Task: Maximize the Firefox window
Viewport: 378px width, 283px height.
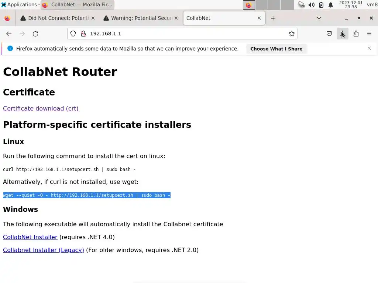Action: 359,18
